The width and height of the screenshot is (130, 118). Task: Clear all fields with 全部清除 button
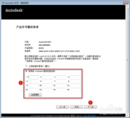coord(35,95)
